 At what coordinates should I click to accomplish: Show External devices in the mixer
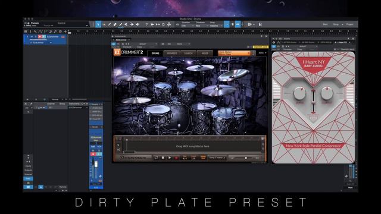[x=28, y=174]
